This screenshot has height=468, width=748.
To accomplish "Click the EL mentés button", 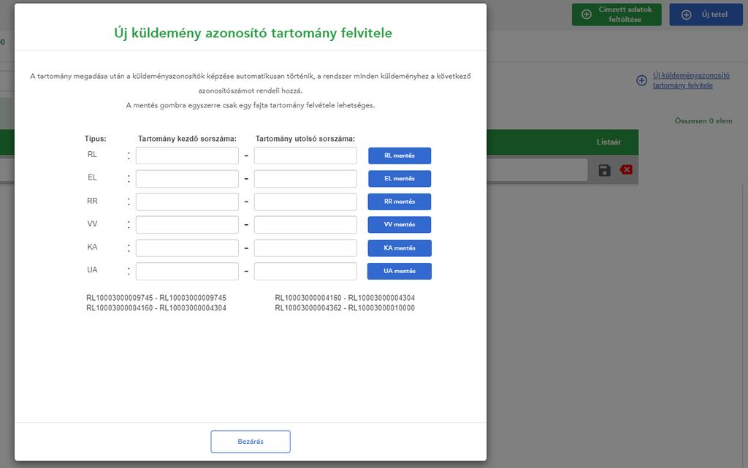I will click(400, 178).
